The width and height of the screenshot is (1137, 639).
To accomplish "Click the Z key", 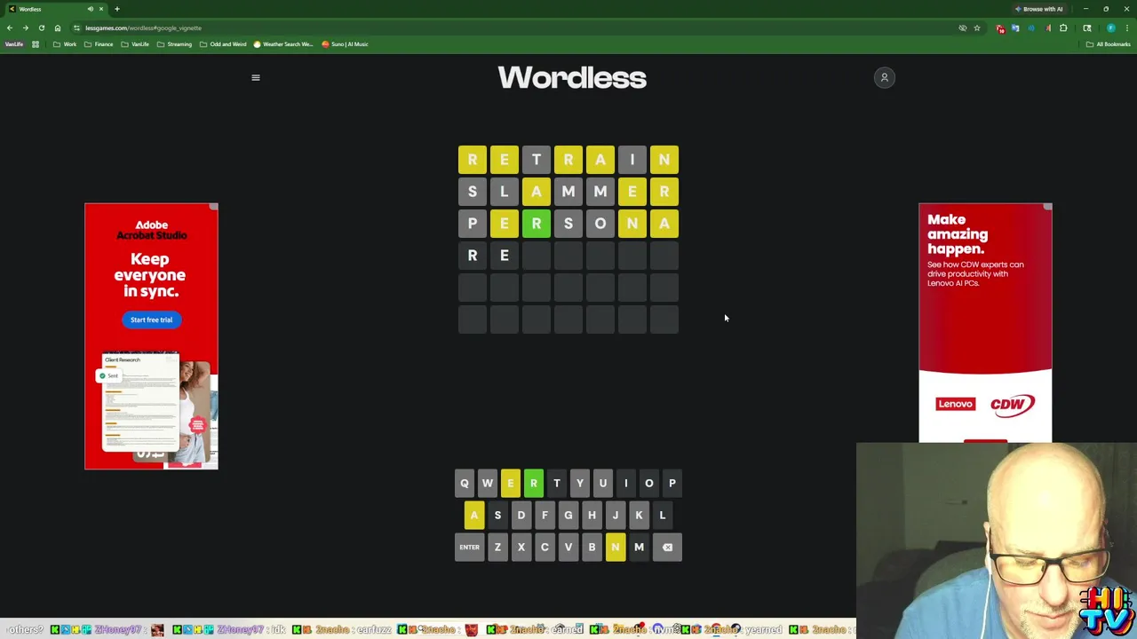I will 497,547.
